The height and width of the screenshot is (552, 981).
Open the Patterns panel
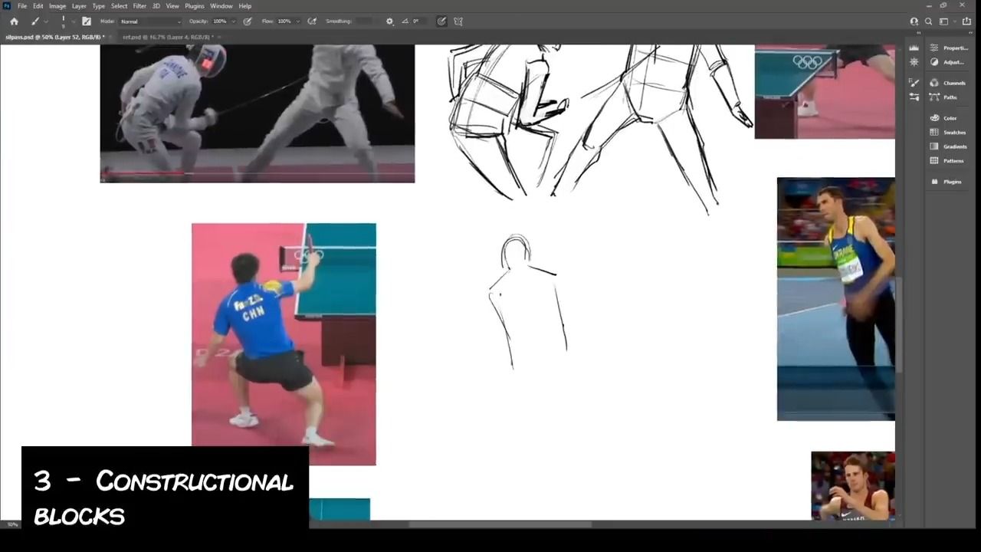(x=947, y=161)
